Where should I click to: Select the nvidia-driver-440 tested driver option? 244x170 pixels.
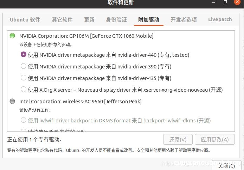point(24,55)
